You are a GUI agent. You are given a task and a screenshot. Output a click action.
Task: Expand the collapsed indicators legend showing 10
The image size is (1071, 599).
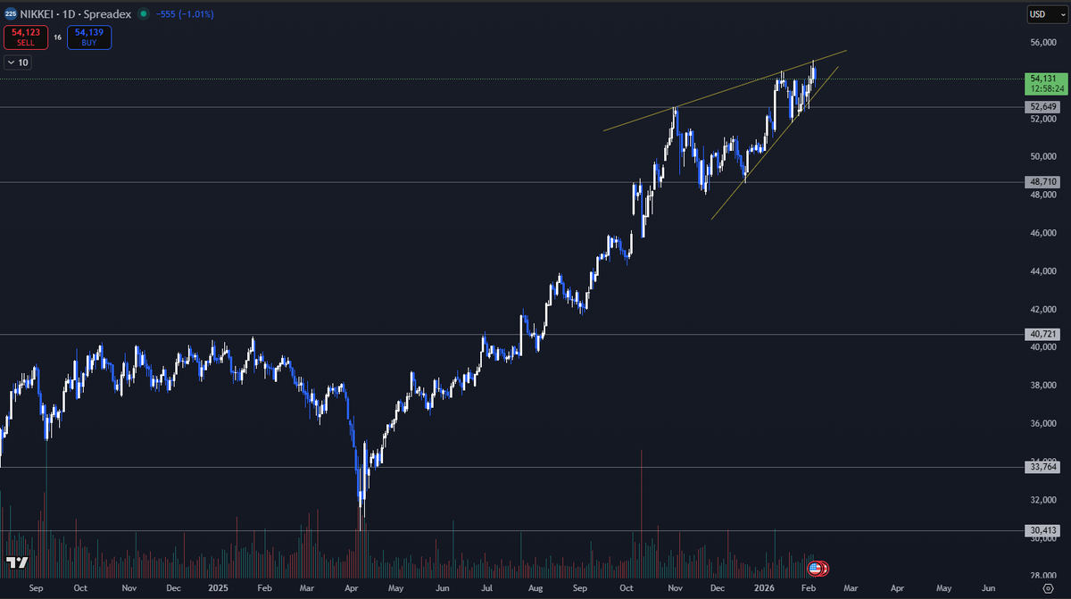pos(18,62)
